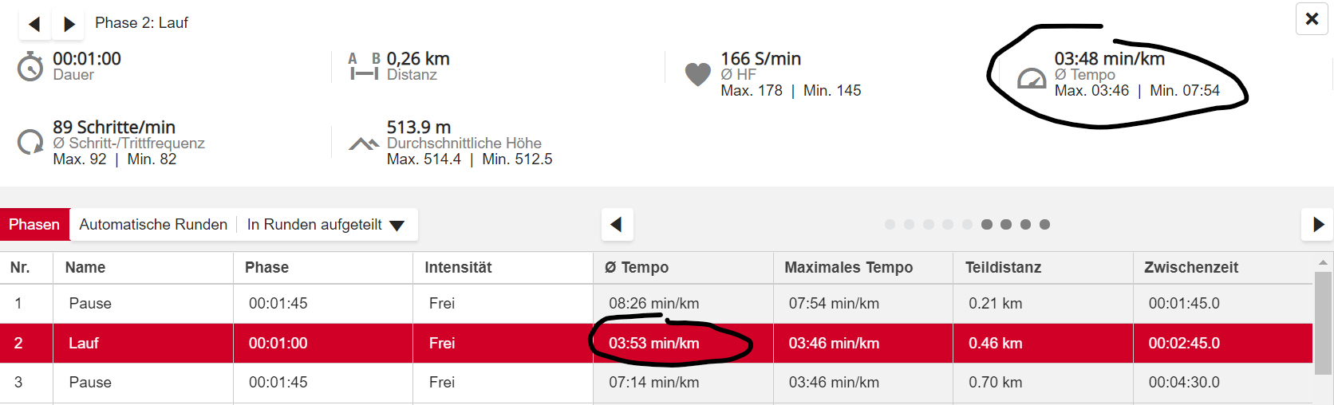Select row 1 Pause in table

pos(90,304)
